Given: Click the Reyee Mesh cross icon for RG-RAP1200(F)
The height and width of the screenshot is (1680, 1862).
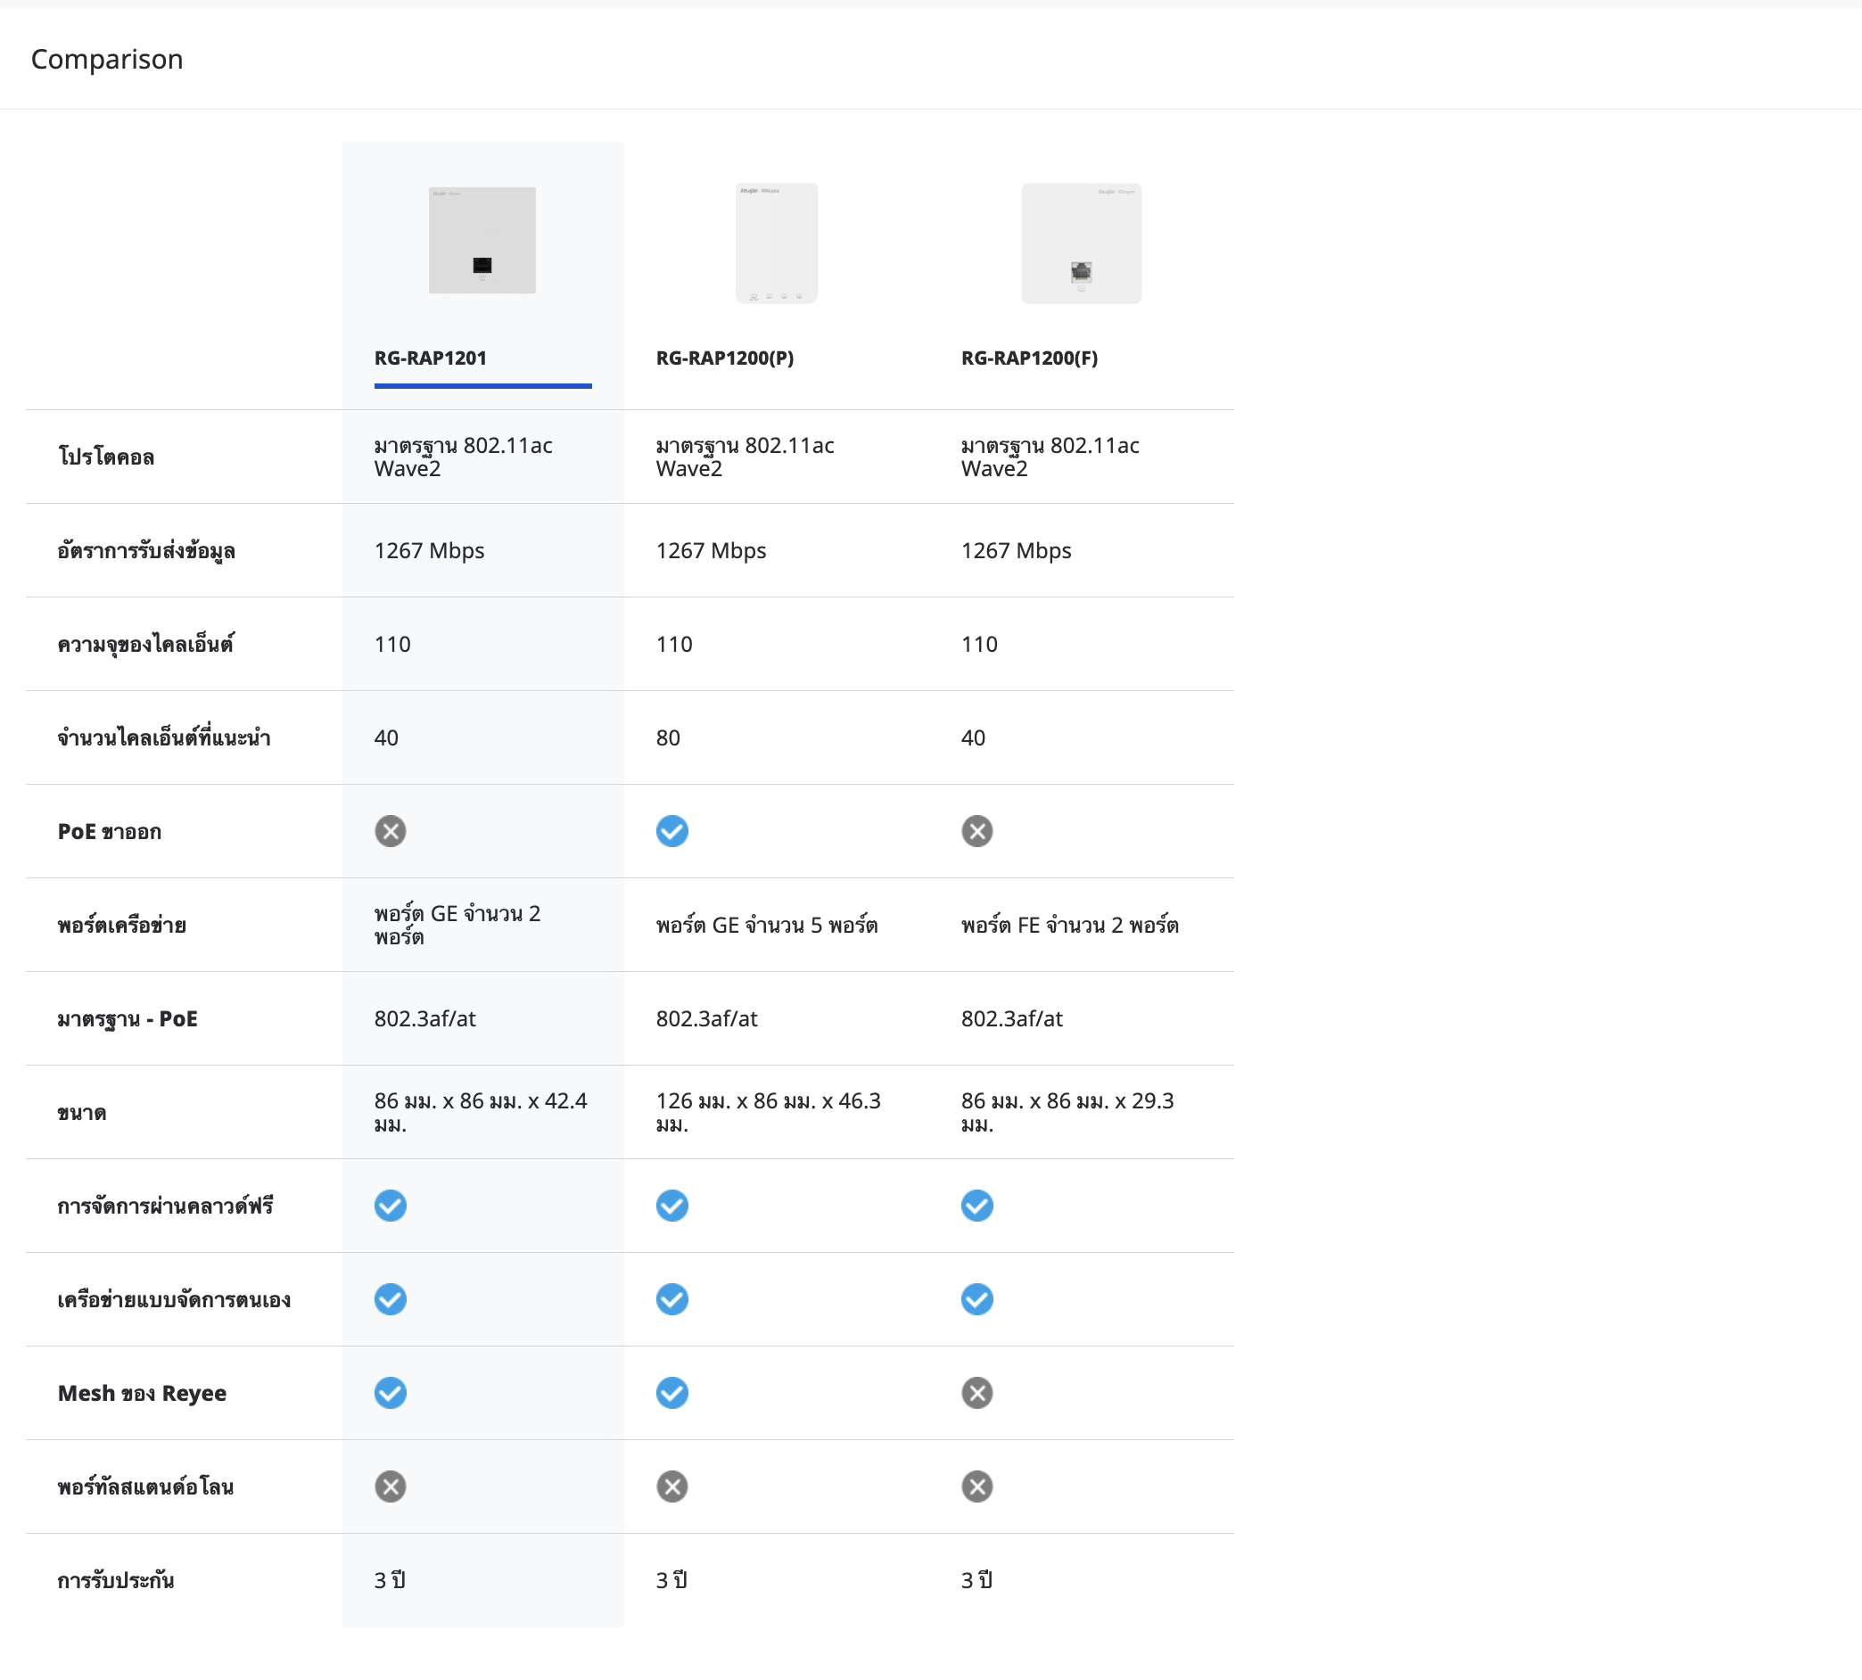Looking at the screenshot, I should [976, 1393].
